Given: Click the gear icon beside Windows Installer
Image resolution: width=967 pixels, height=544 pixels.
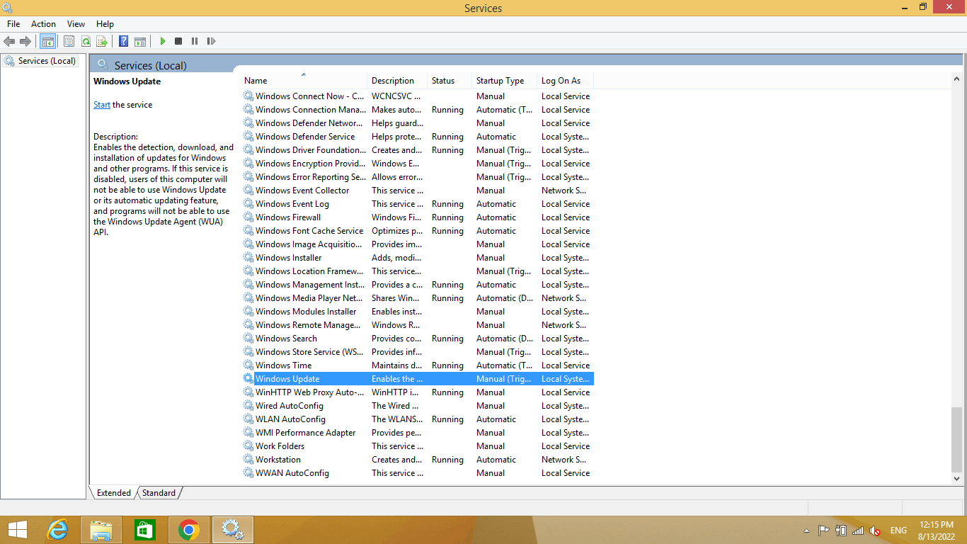Looking at the screenshot, I should [x=248, y=258].
